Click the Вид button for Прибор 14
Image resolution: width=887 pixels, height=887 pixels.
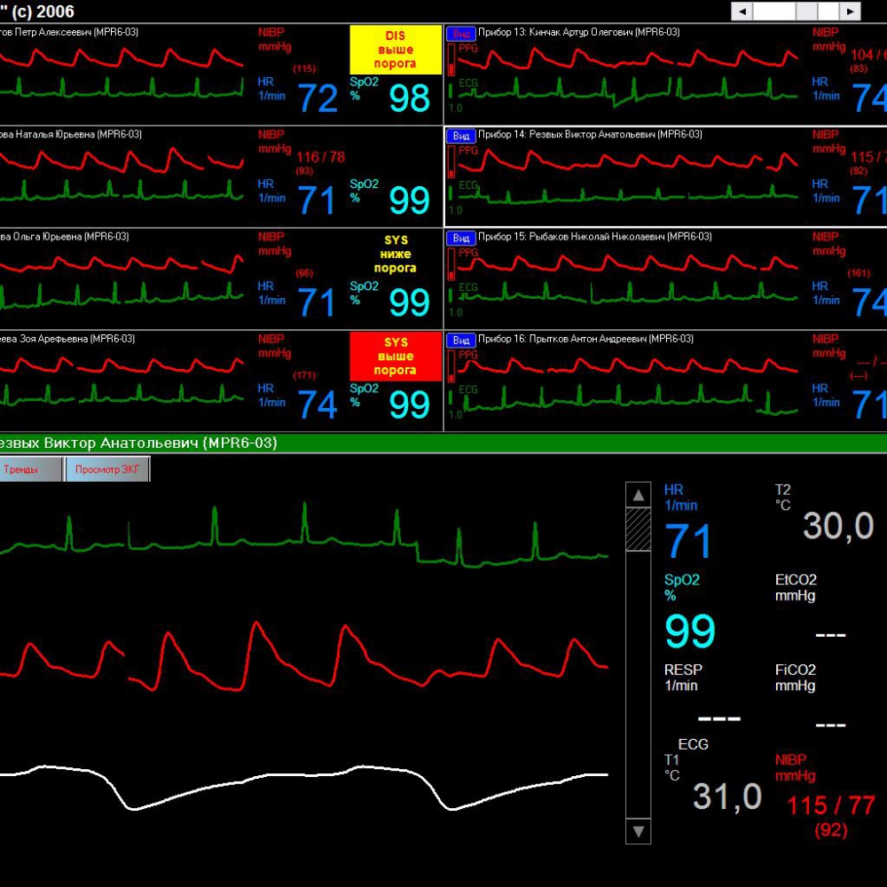click(x=461, y=135)
